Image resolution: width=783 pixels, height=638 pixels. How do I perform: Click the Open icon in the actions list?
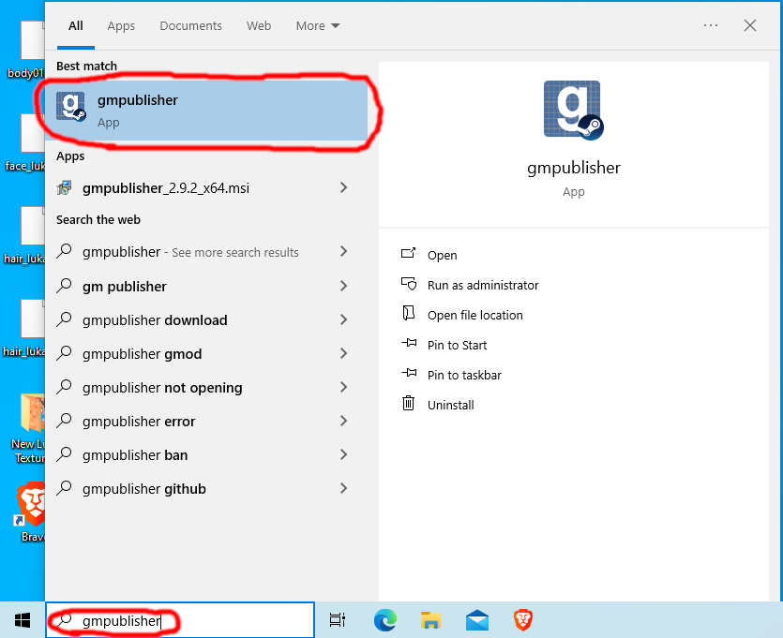click(408, 254)
